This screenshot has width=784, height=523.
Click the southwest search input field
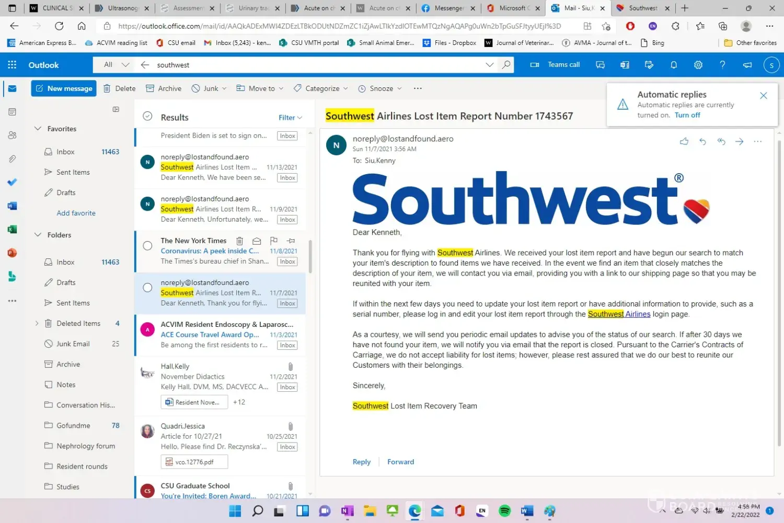(319, 65)
